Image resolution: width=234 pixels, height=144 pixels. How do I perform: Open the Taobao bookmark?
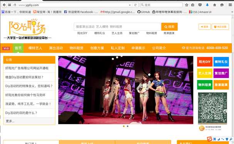click(47, 12)
